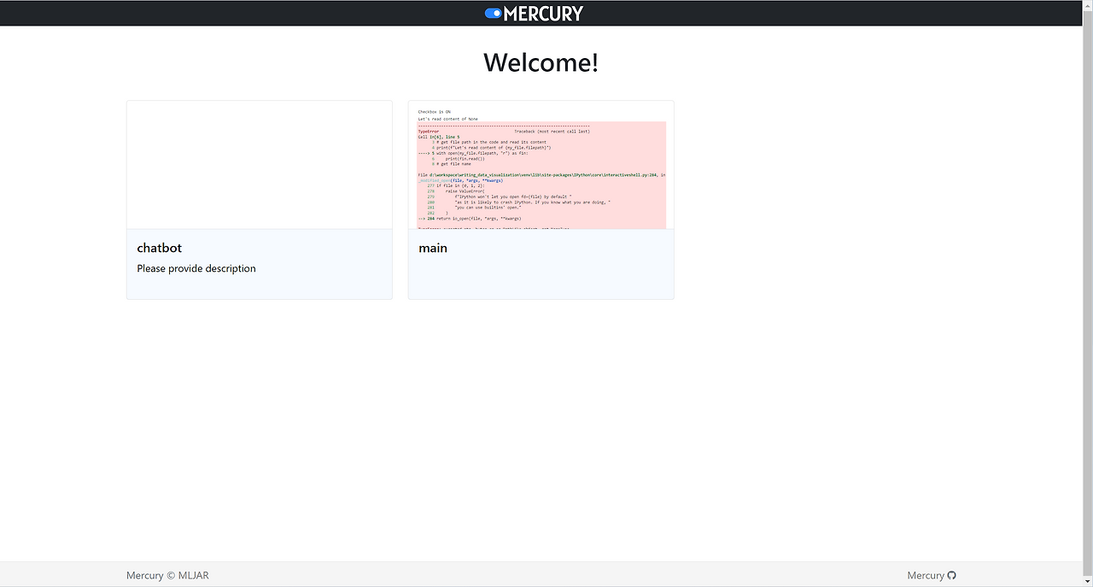Click the pink TypeError section in the main preview
This screenshot has width=1093, height=587.
541,175
